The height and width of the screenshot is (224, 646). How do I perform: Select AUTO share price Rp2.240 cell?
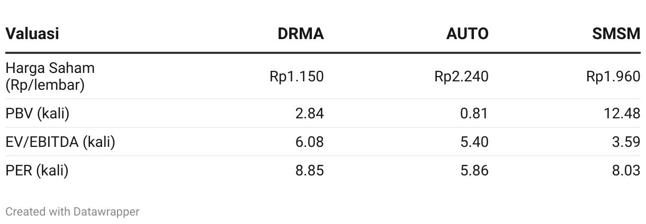point(461,77)
